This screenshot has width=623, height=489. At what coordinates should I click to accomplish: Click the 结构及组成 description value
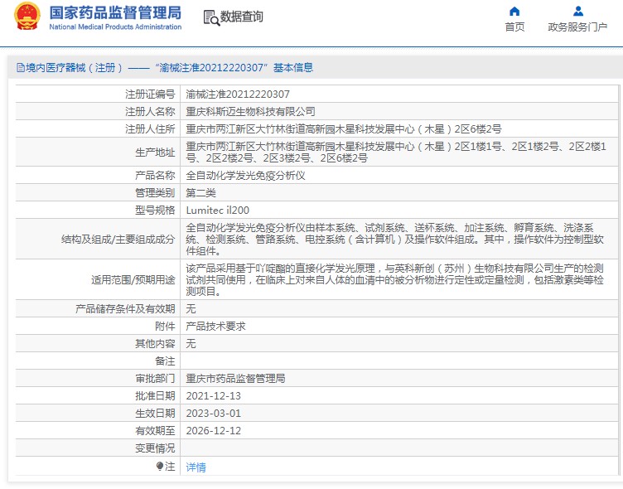coord(395,239)
